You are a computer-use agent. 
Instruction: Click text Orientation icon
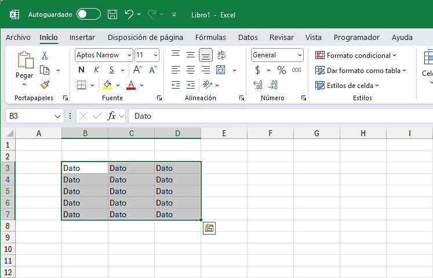[208, 85]
